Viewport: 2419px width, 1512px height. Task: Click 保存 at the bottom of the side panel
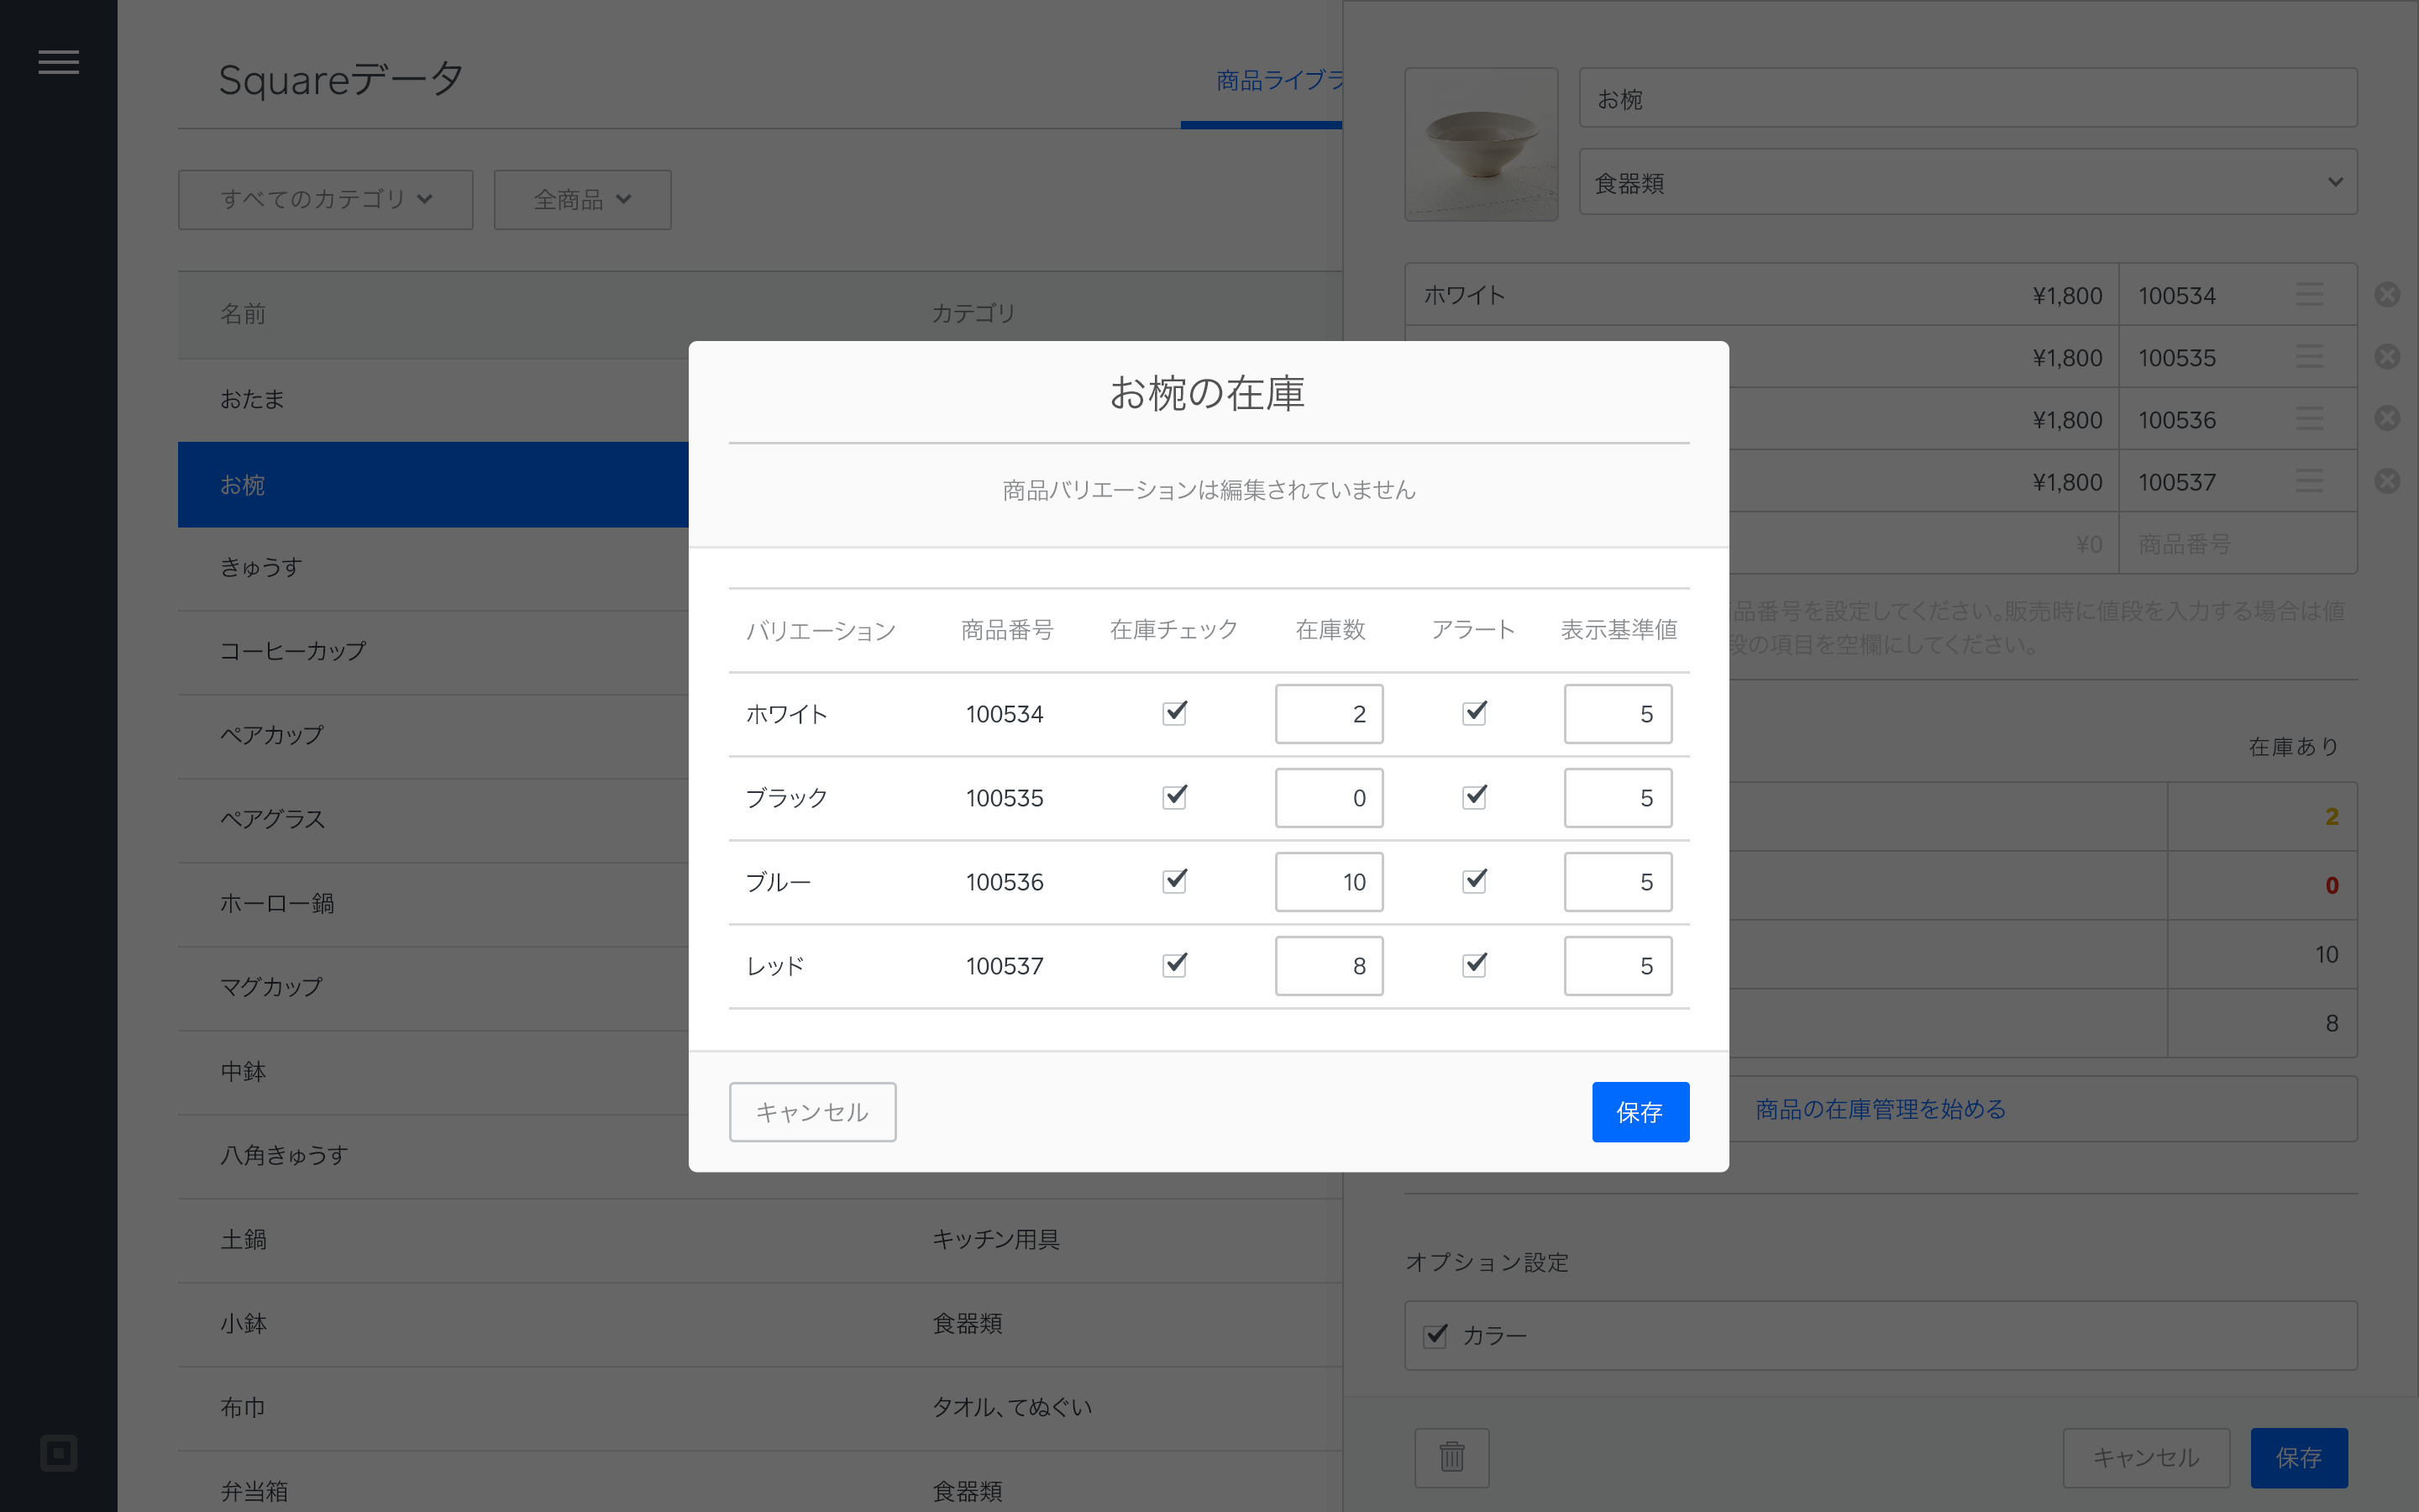[2298, 1457]
